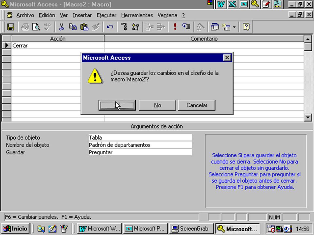Click the notepad-and-pencil quick launch icon
The width and height of the screenshot is (314, 235).
(x=52, y=228)
